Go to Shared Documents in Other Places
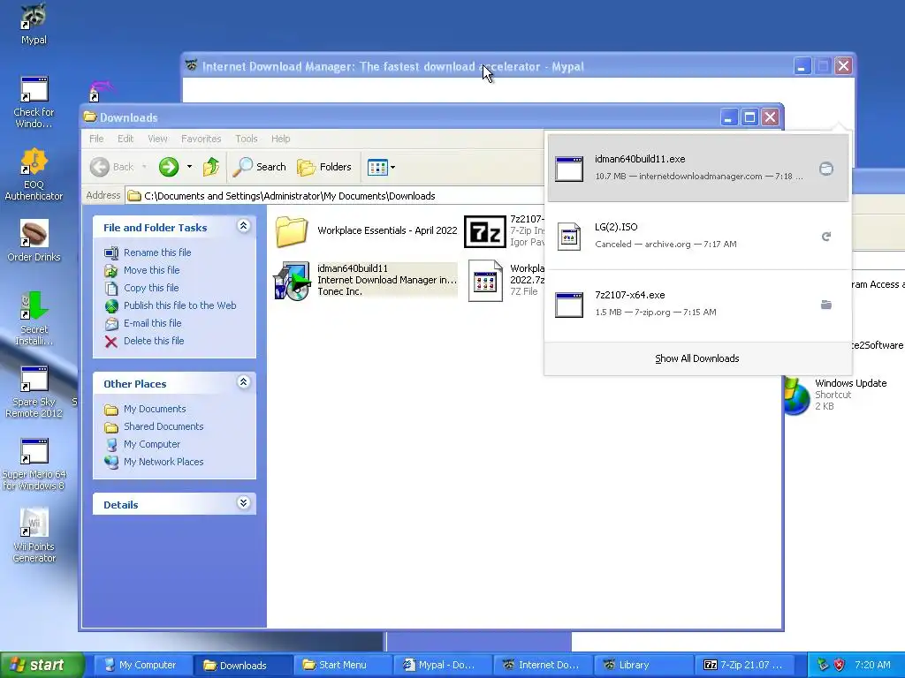This screenshot has height=678, width=905. 164,426
